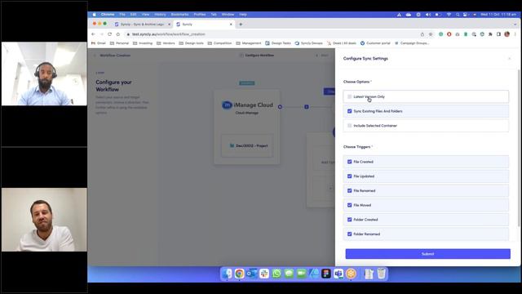Open the Chrome profile avatar
The width and height of the screenshot is (522, 294).
[x=507, y=34]
